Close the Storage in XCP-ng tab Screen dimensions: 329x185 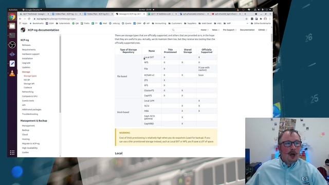click(x=144, y=14)
